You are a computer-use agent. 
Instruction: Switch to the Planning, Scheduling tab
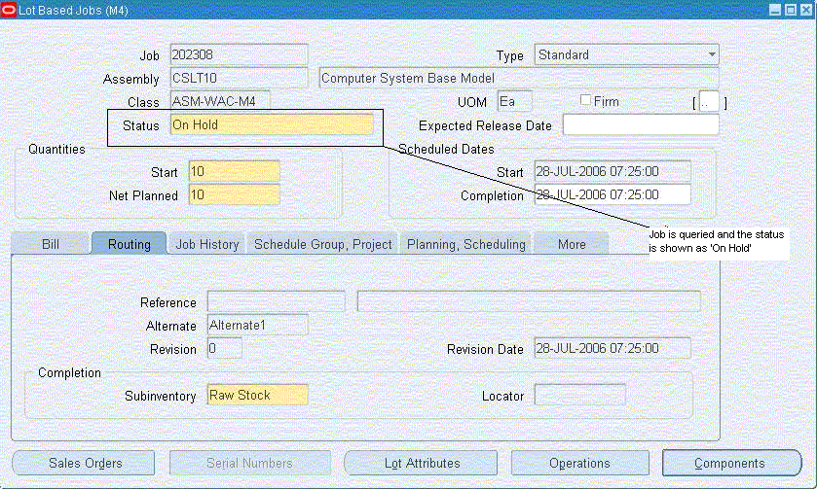pos(465,244)
